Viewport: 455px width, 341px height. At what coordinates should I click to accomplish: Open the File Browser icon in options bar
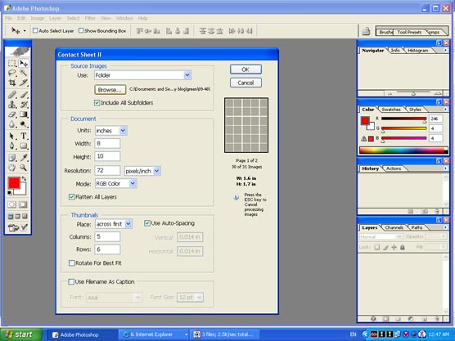(x=366, y=31)
